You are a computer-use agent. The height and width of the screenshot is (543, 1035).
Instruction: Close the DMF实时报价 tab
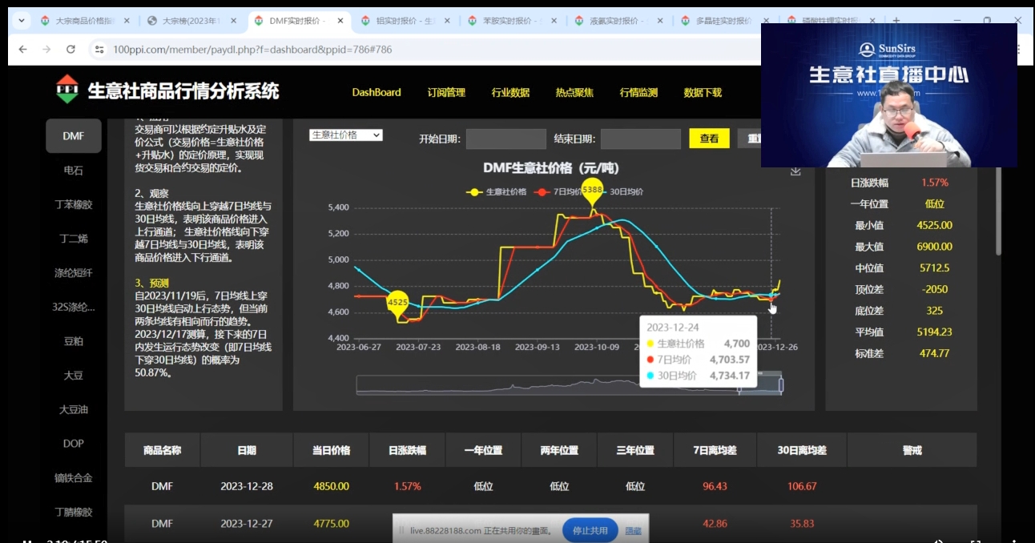[x=340, y=21]
